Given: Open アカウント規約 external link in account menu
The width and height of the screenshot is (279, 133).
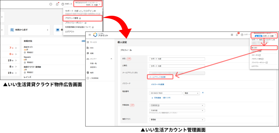Looking at the screenshot, I should (257, 59).
